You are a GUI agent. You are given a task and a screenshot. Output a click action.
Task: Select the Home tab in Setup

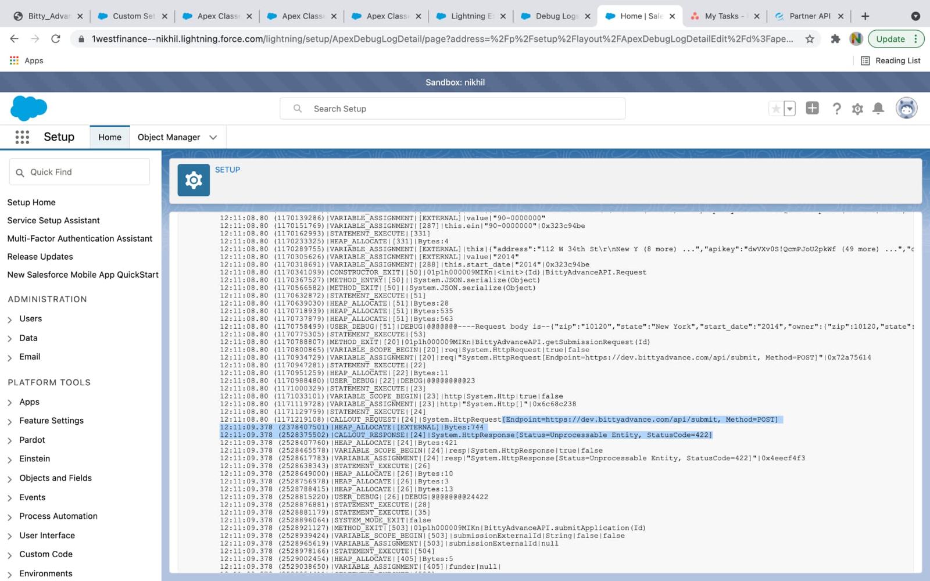[x=110, y=137]
